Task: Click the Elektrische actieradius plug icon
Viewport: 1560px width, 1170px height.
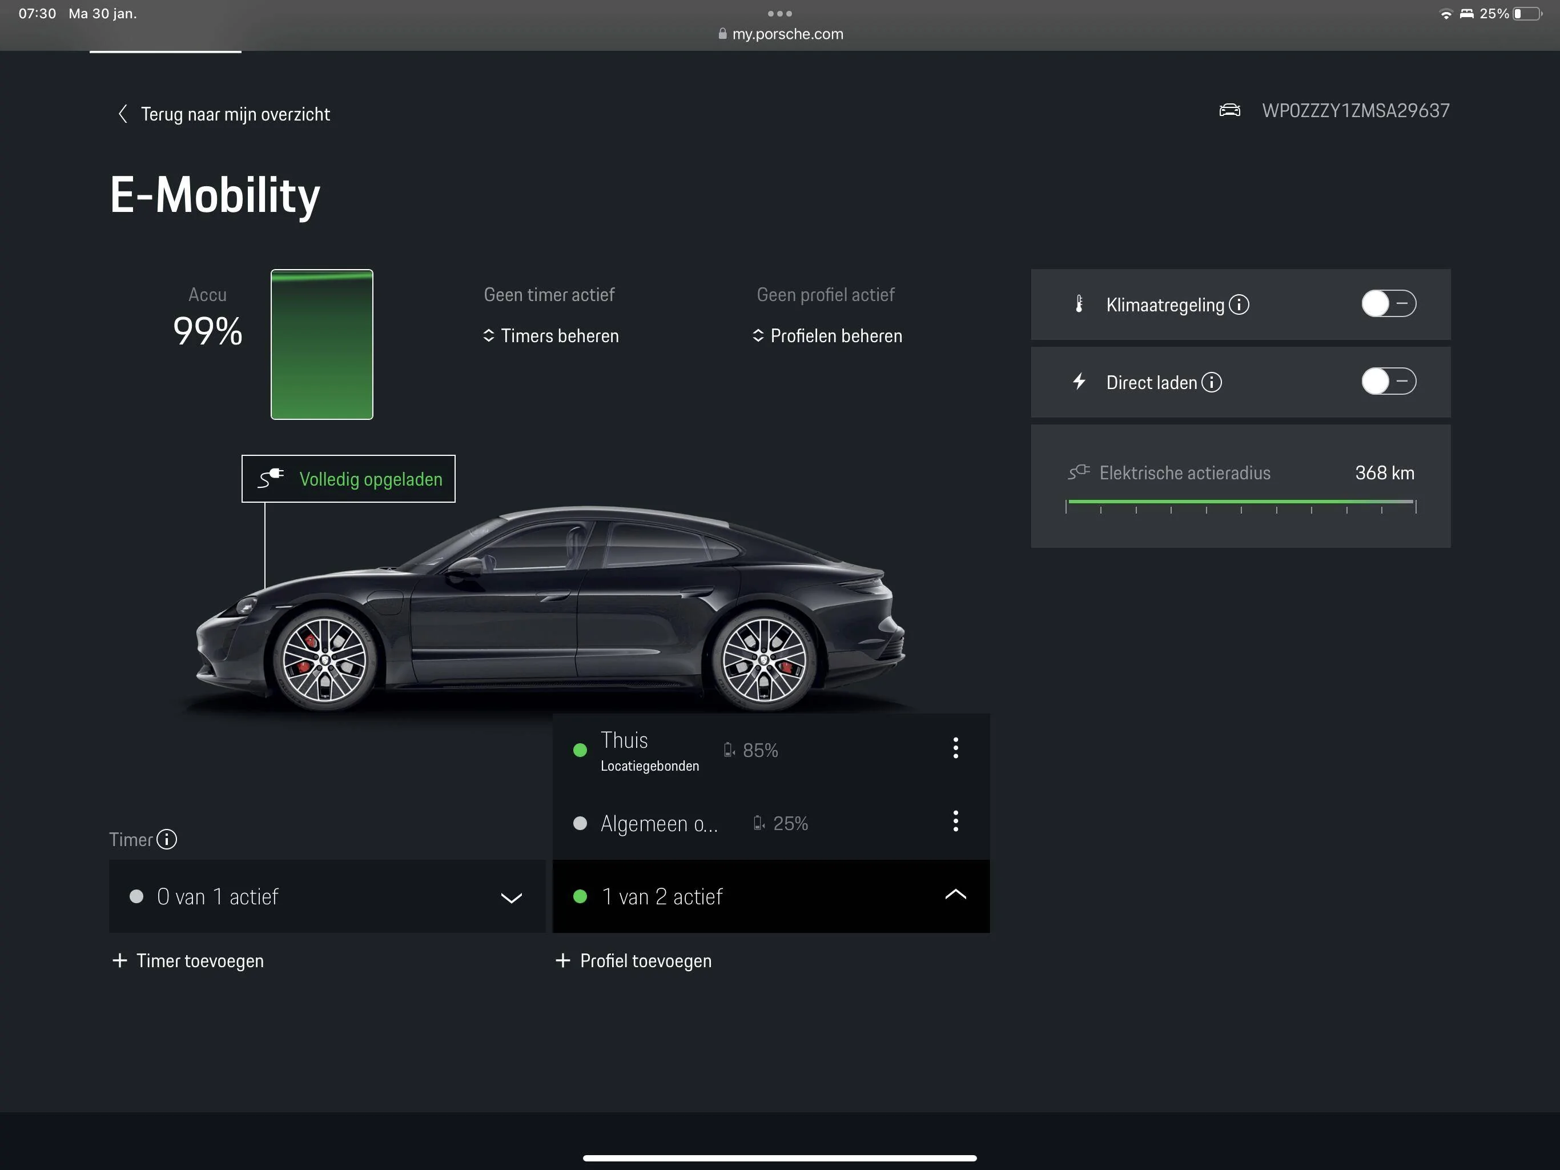Action: coord(1079,471)
